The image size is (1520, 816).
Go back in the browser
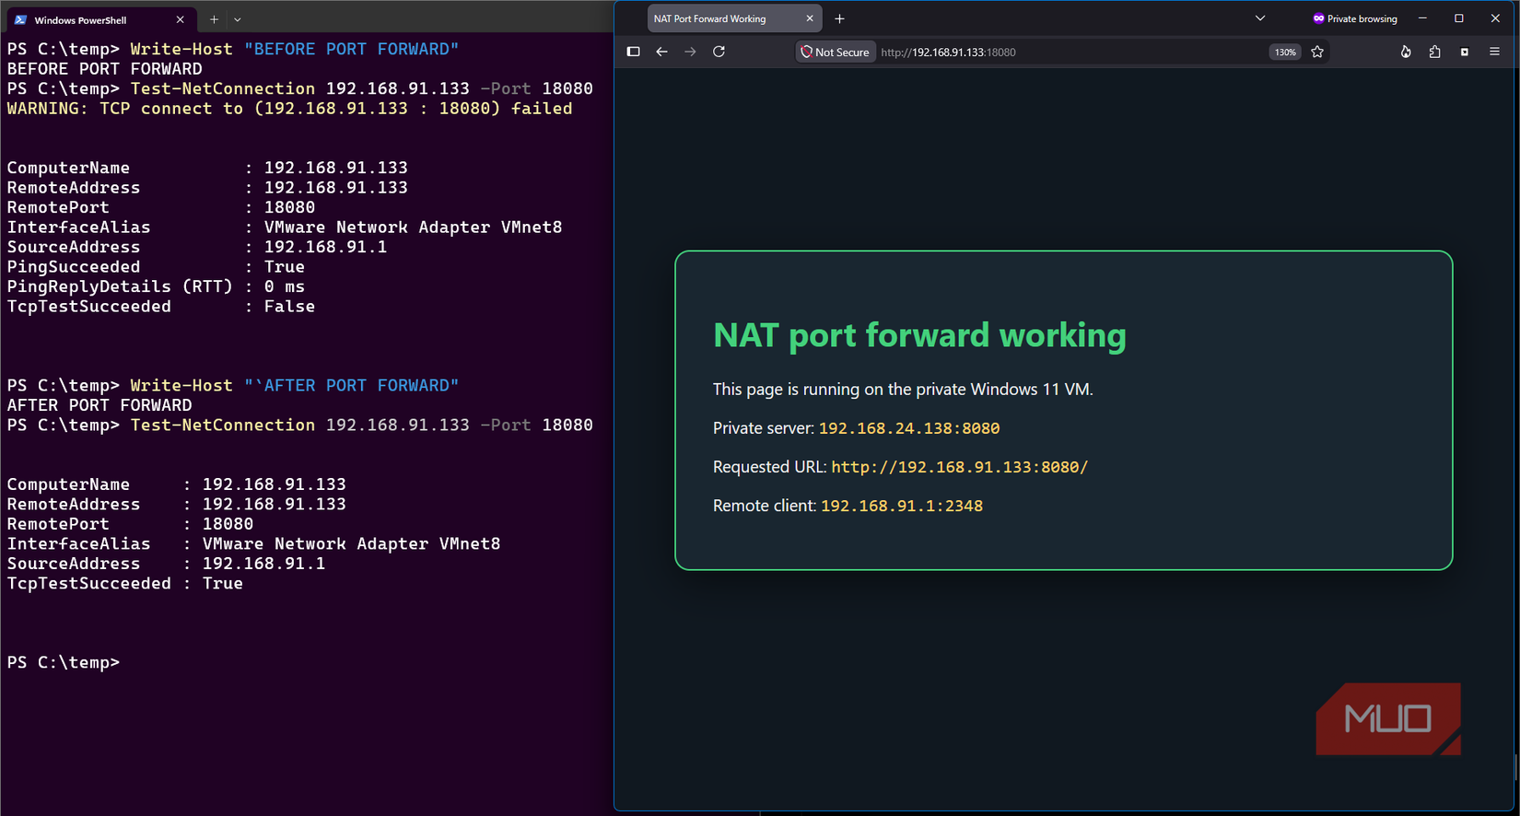pos(661,52)
